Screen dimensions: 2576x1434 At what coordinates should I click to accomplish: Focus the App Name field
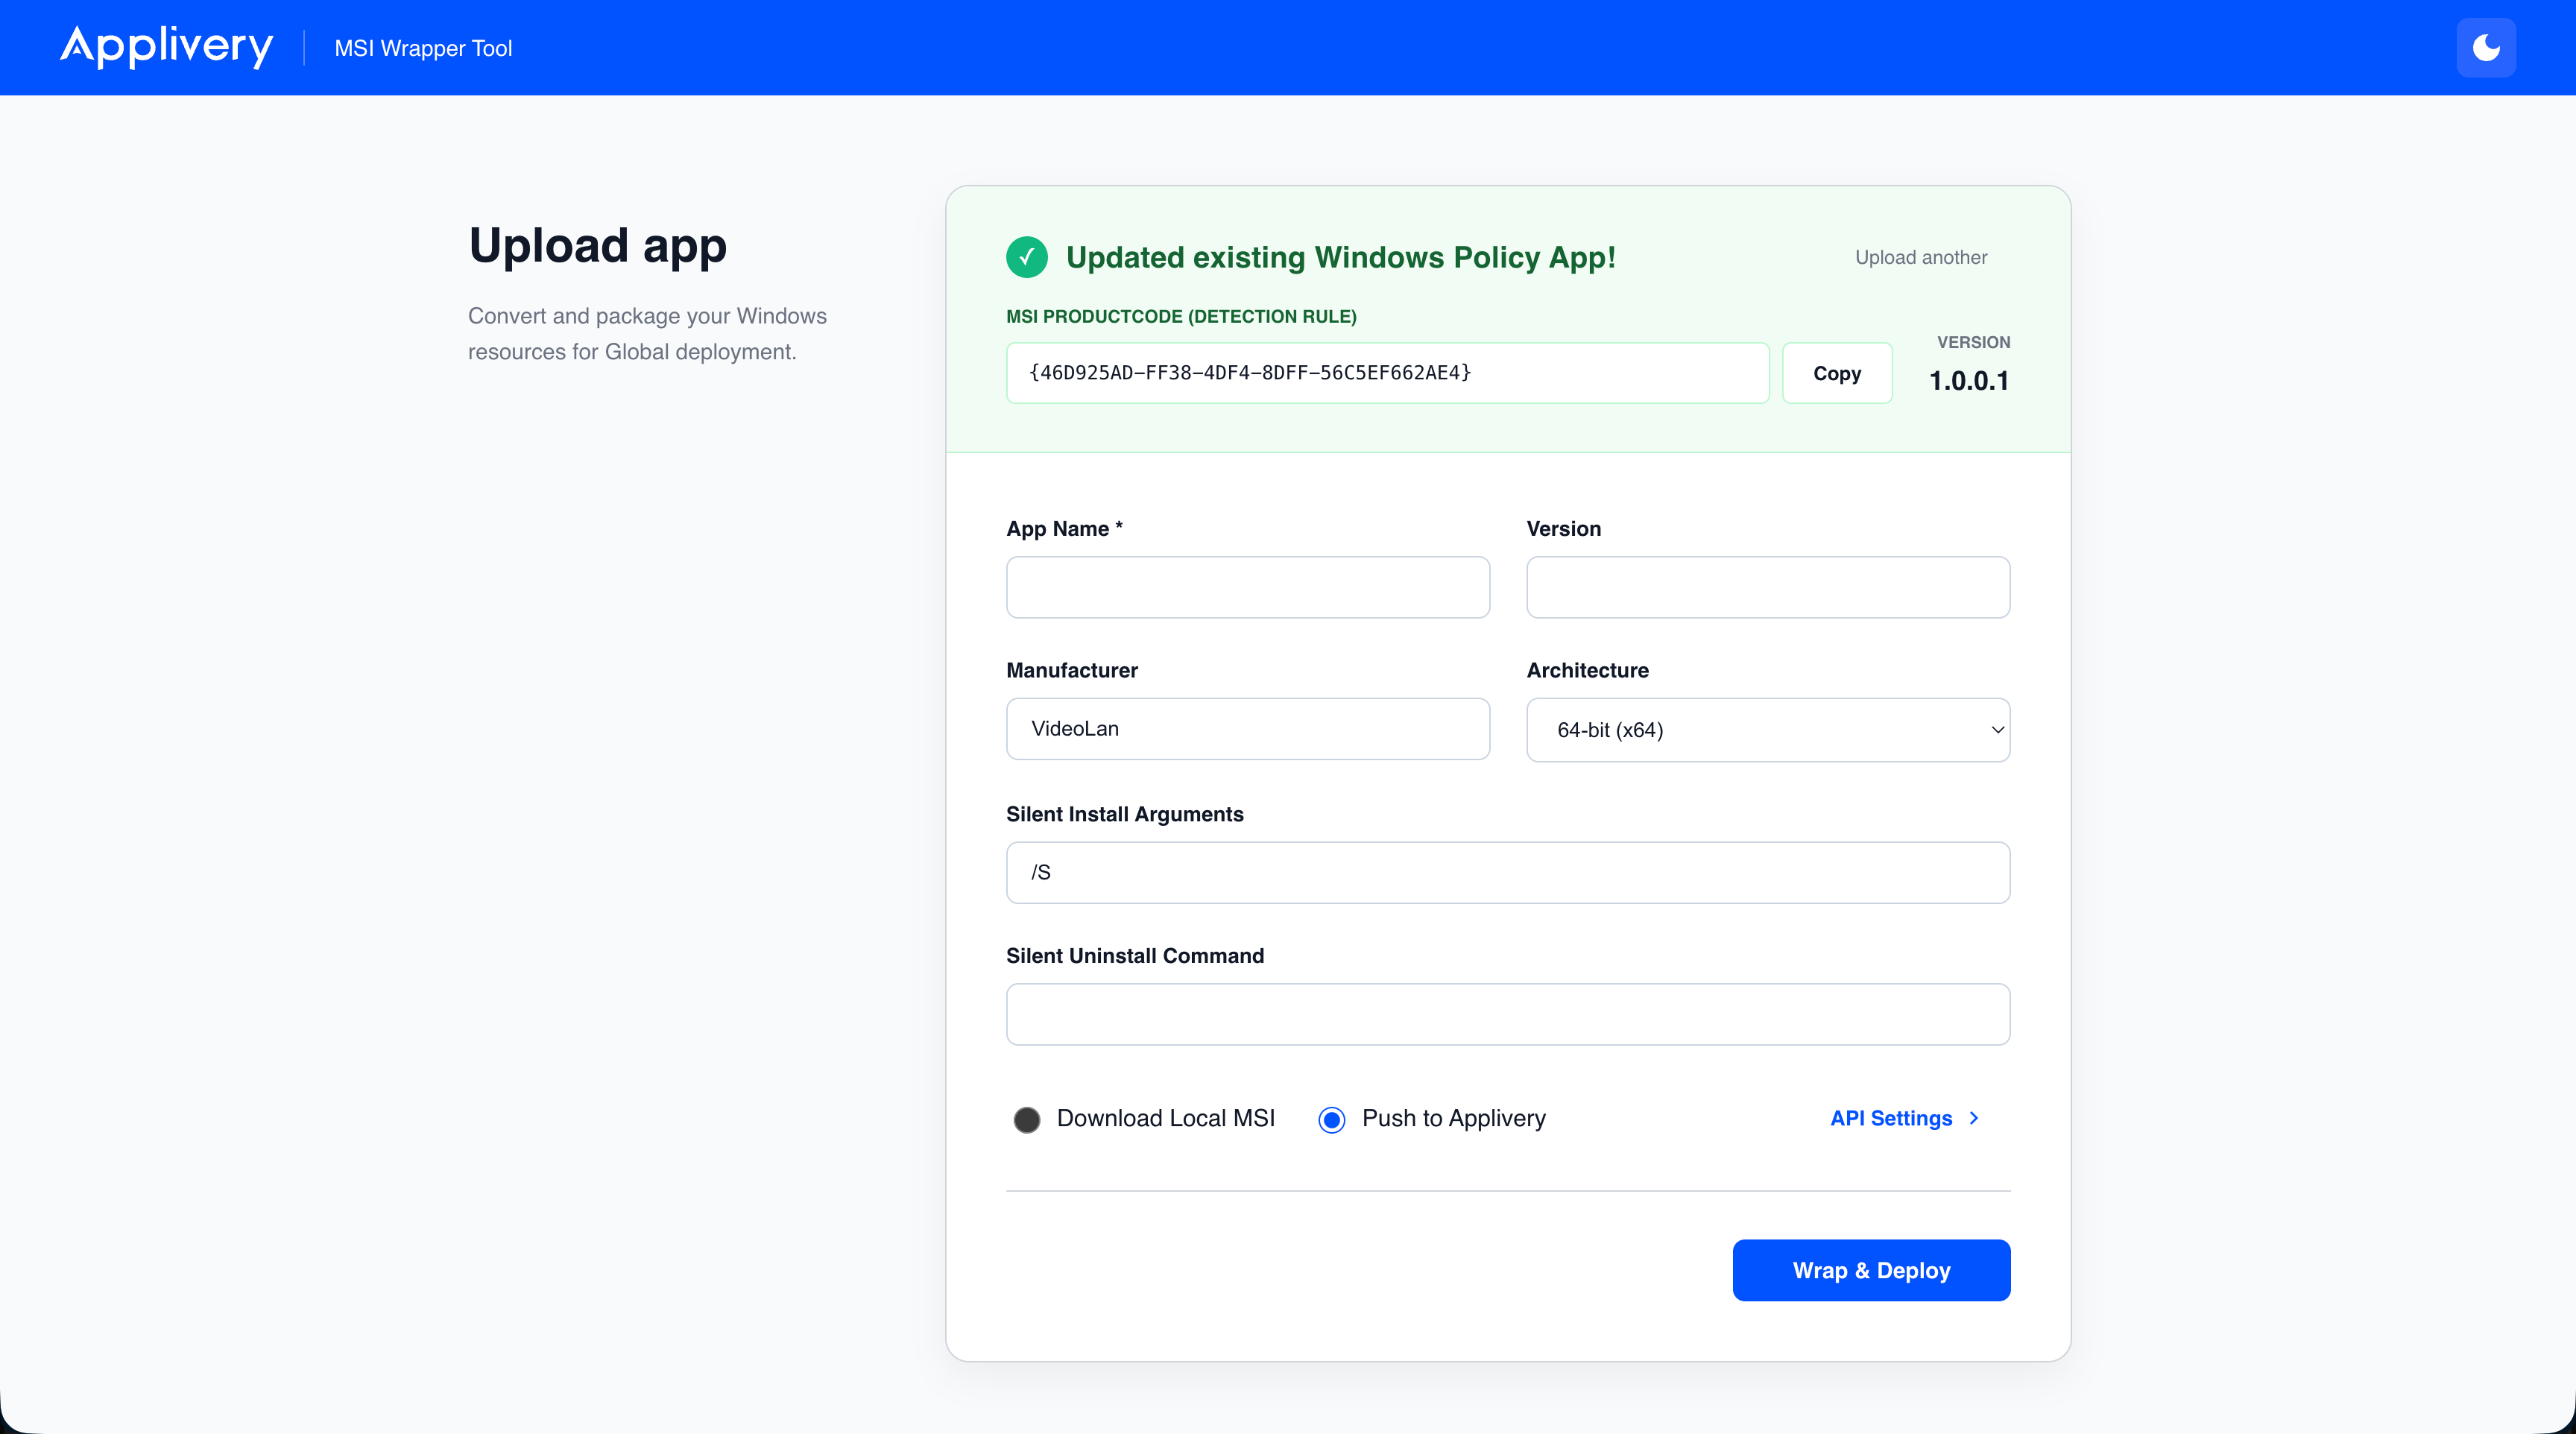coord(1247,587)
